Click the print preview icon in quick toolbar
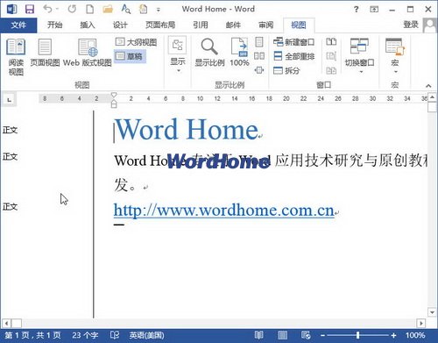The image size is (438, 343). (x=144, y=10)
